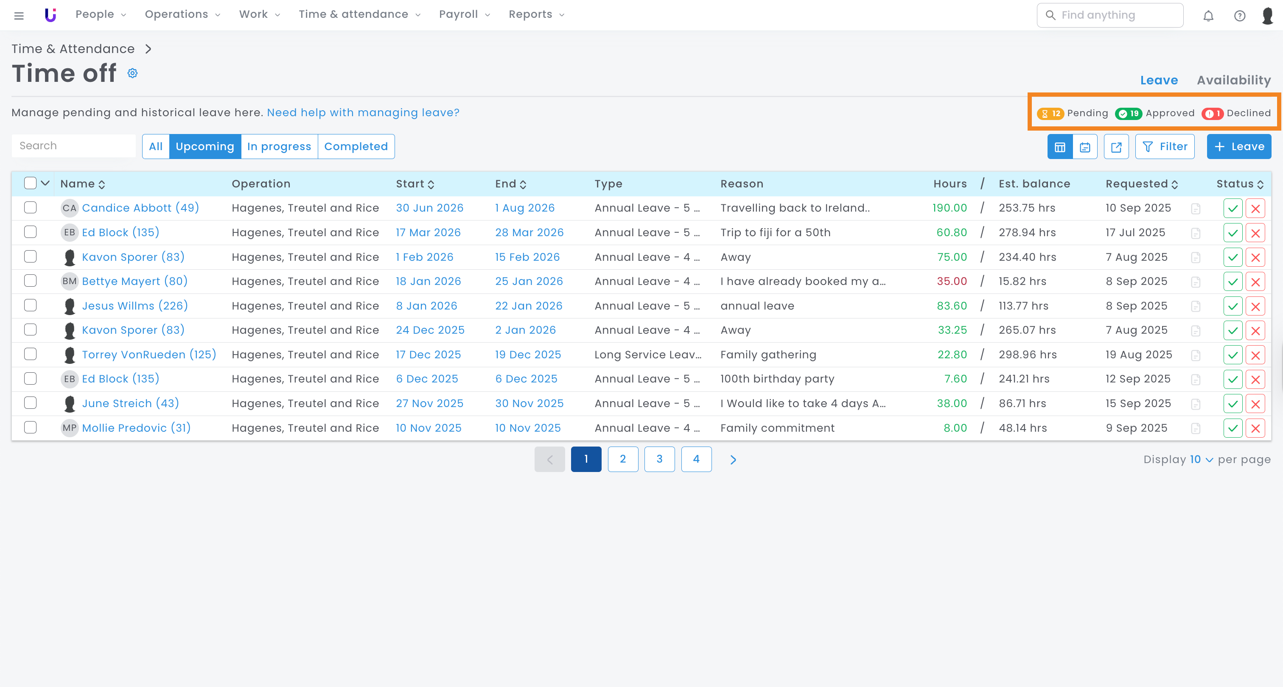Click inside the leave Search field

pyautogui.click(x=74, y=146)
